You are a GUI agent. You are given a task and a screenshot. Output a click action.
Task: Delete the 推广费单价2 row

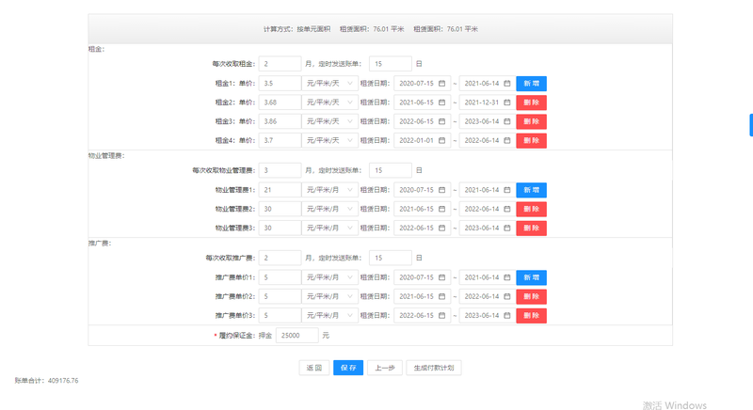531,296
